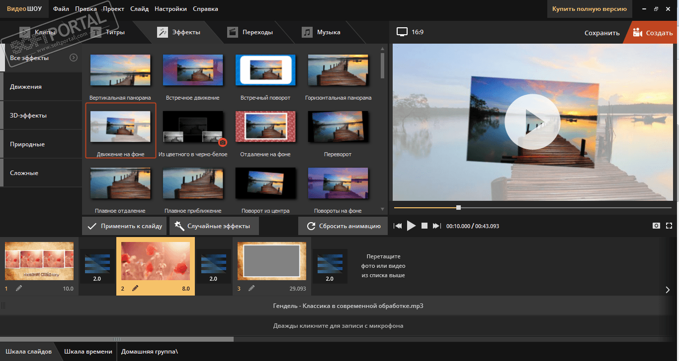Click the preview playback progress slider handle
The height and width of the screenshot is (361, 679).
point(458,207)
